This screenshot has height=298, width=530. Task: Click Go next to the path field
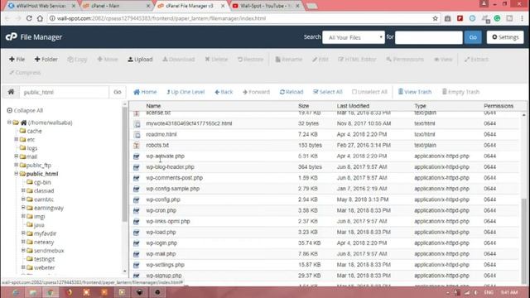click(x=118, y=92)
